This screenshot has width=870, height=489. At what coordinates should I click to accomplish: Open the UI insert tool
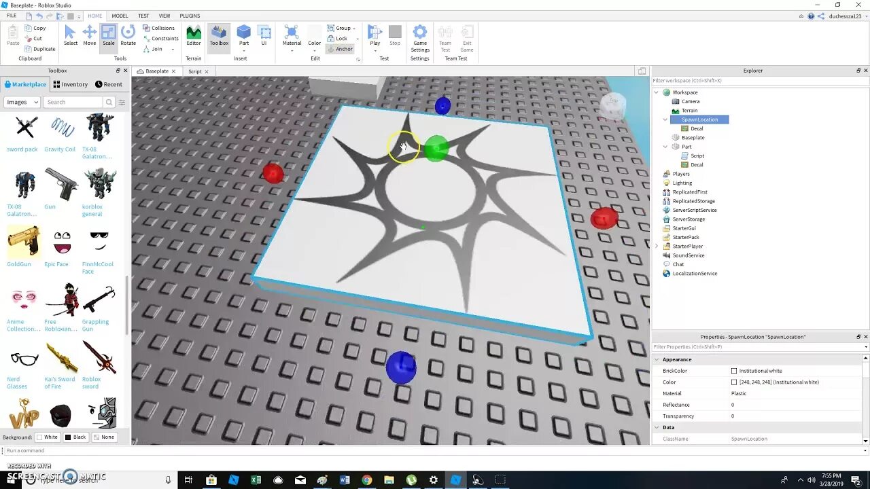[264, 35]
